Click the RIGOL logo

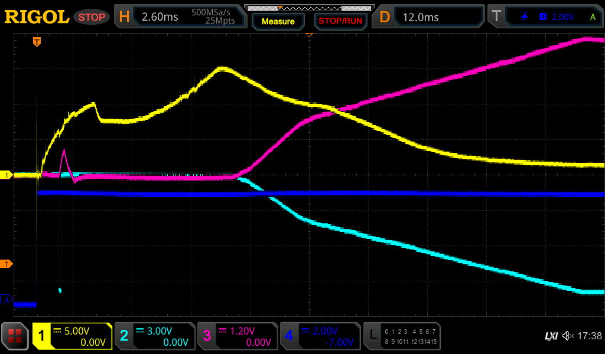37,17
